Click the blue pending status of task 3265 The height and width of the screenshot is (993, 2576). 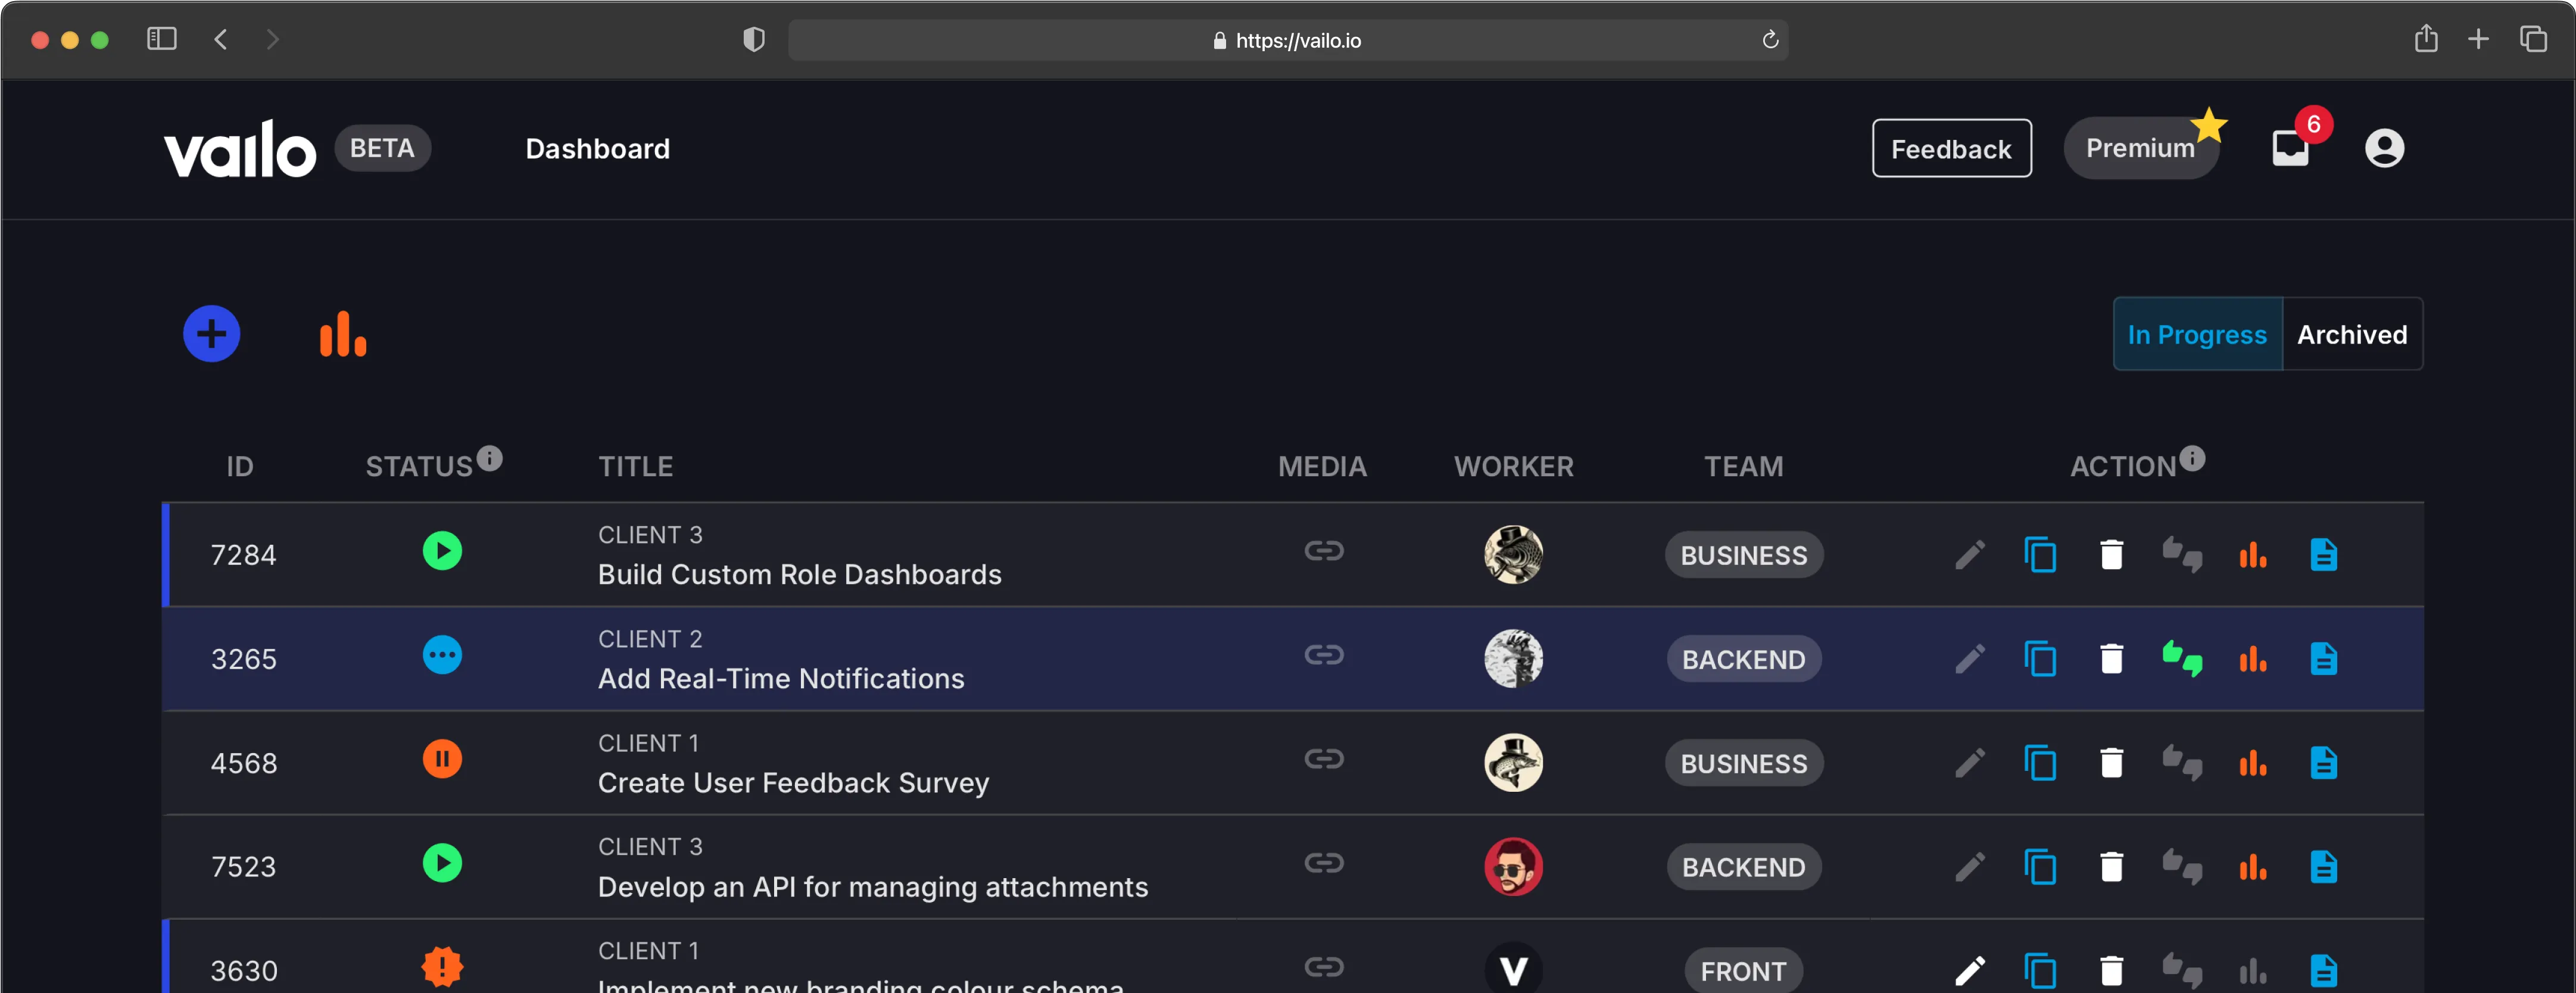point(442,655)
